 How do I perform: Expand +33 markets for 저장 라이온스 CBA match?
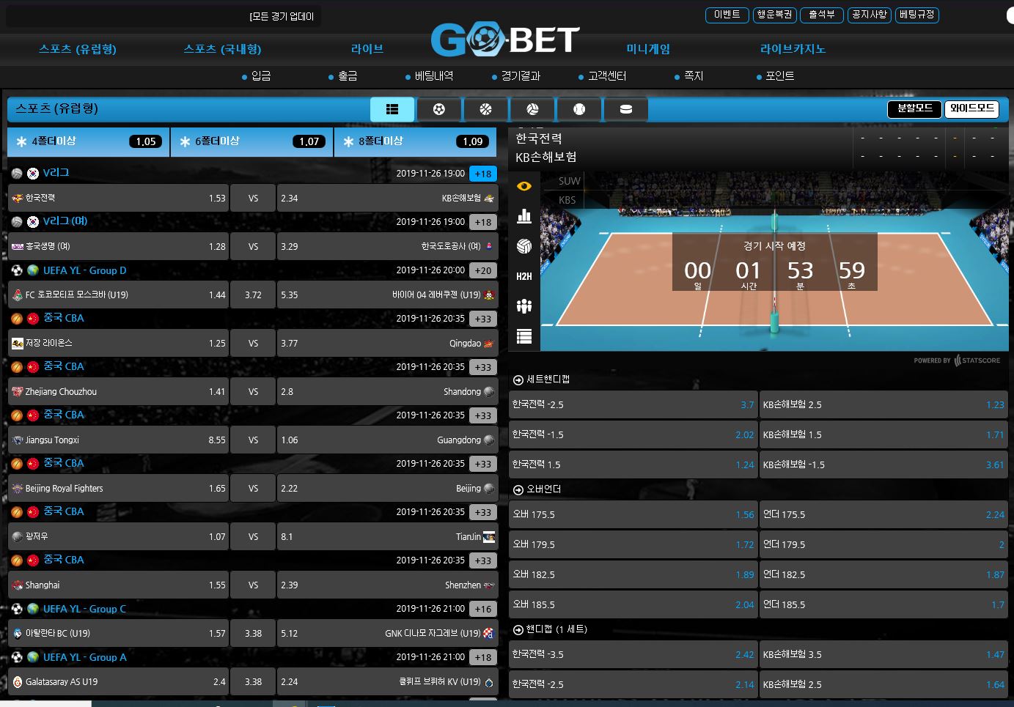pyautogui.click(x=483, y=319)
